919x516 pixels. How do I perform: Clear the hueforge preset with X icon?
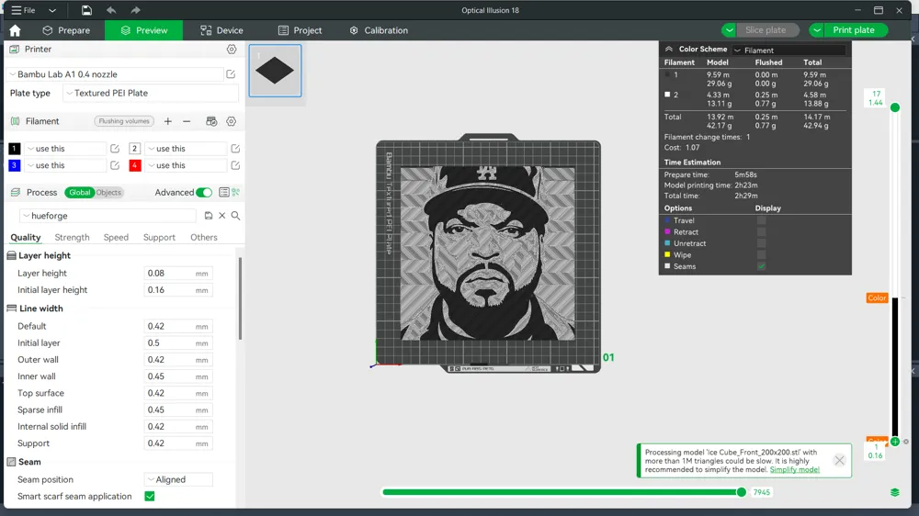(222, 216)
